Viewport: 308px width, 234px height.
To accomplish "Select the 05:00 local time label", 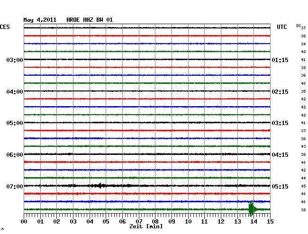I will coord(15,123).
